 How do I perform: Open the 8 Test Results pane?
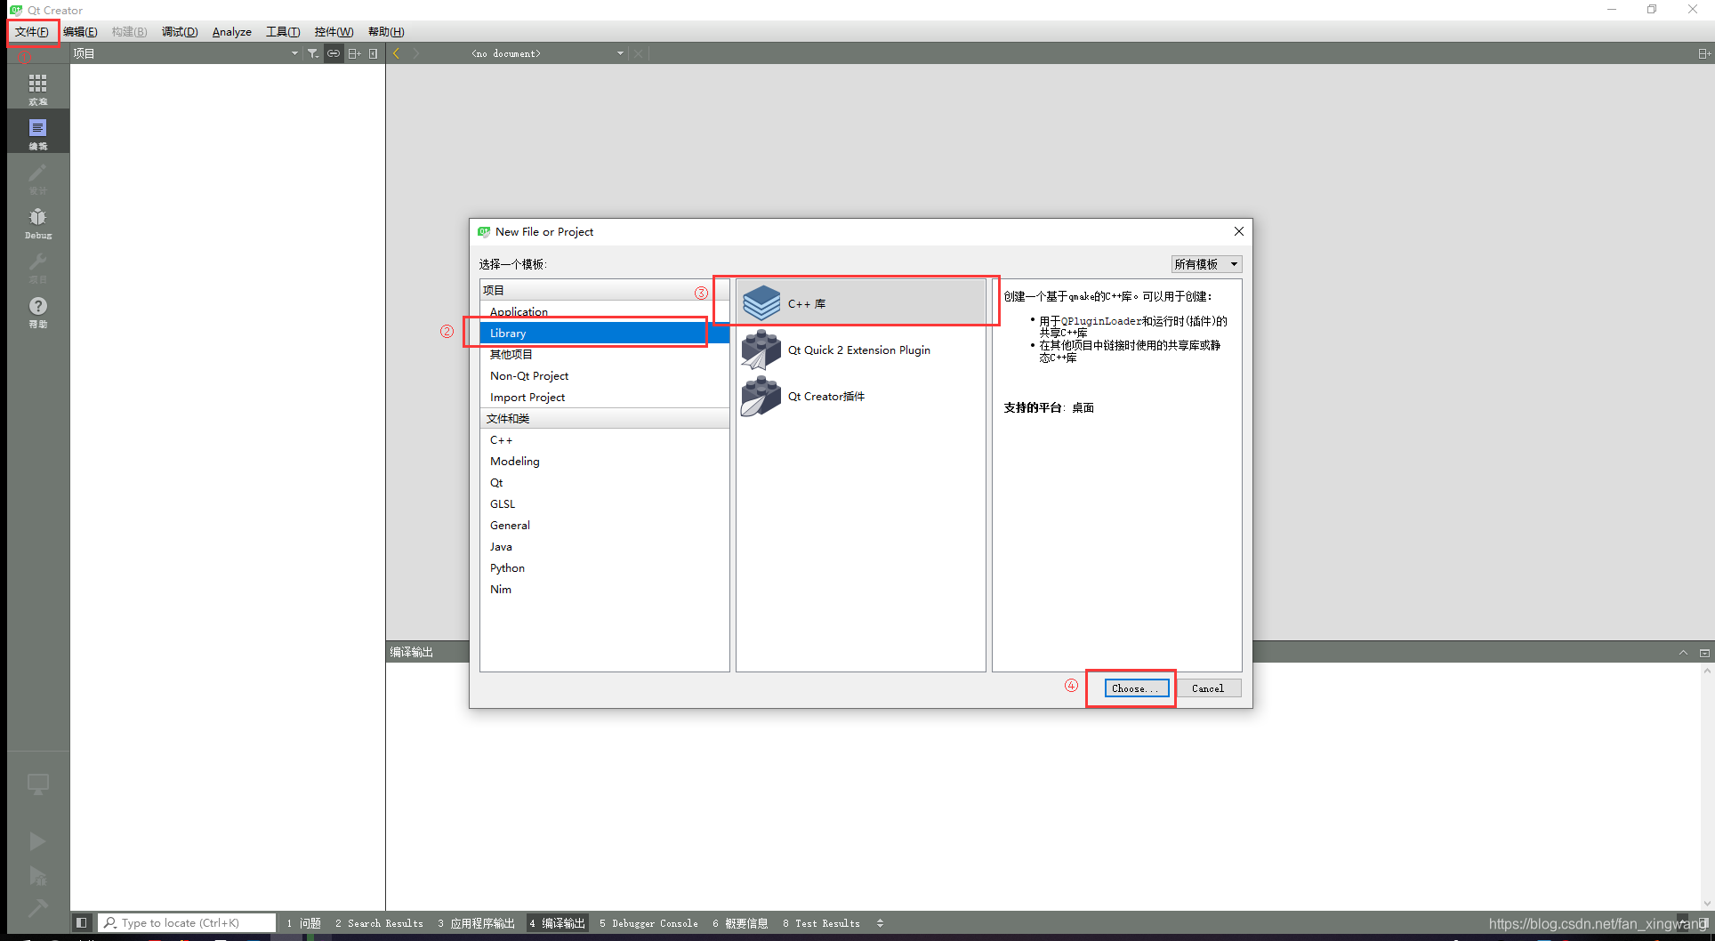(821, 923)
